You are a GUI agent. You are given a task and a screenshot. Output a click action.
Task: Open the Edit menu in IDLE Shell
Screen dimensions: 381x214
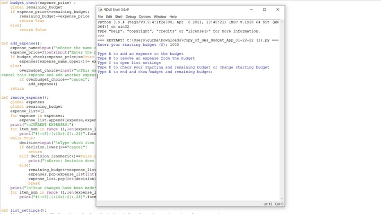109,17
